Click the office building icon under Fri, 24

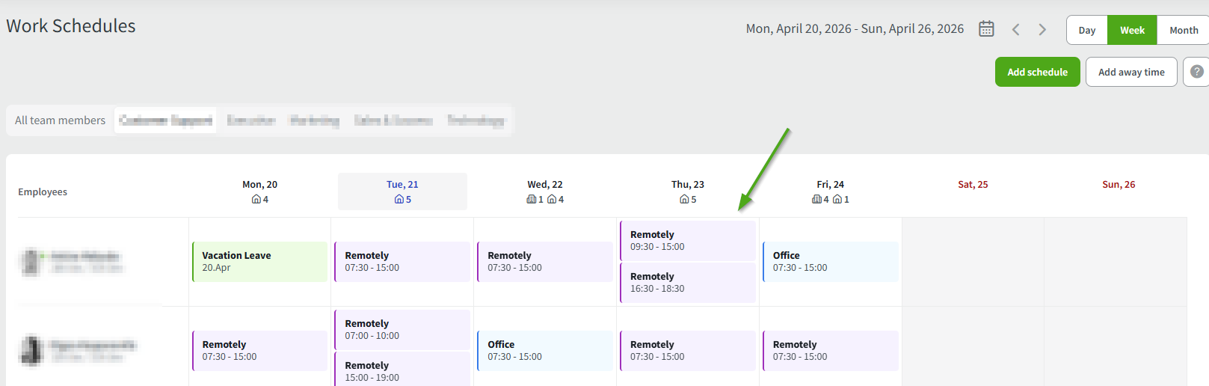(x=816, y=200)
